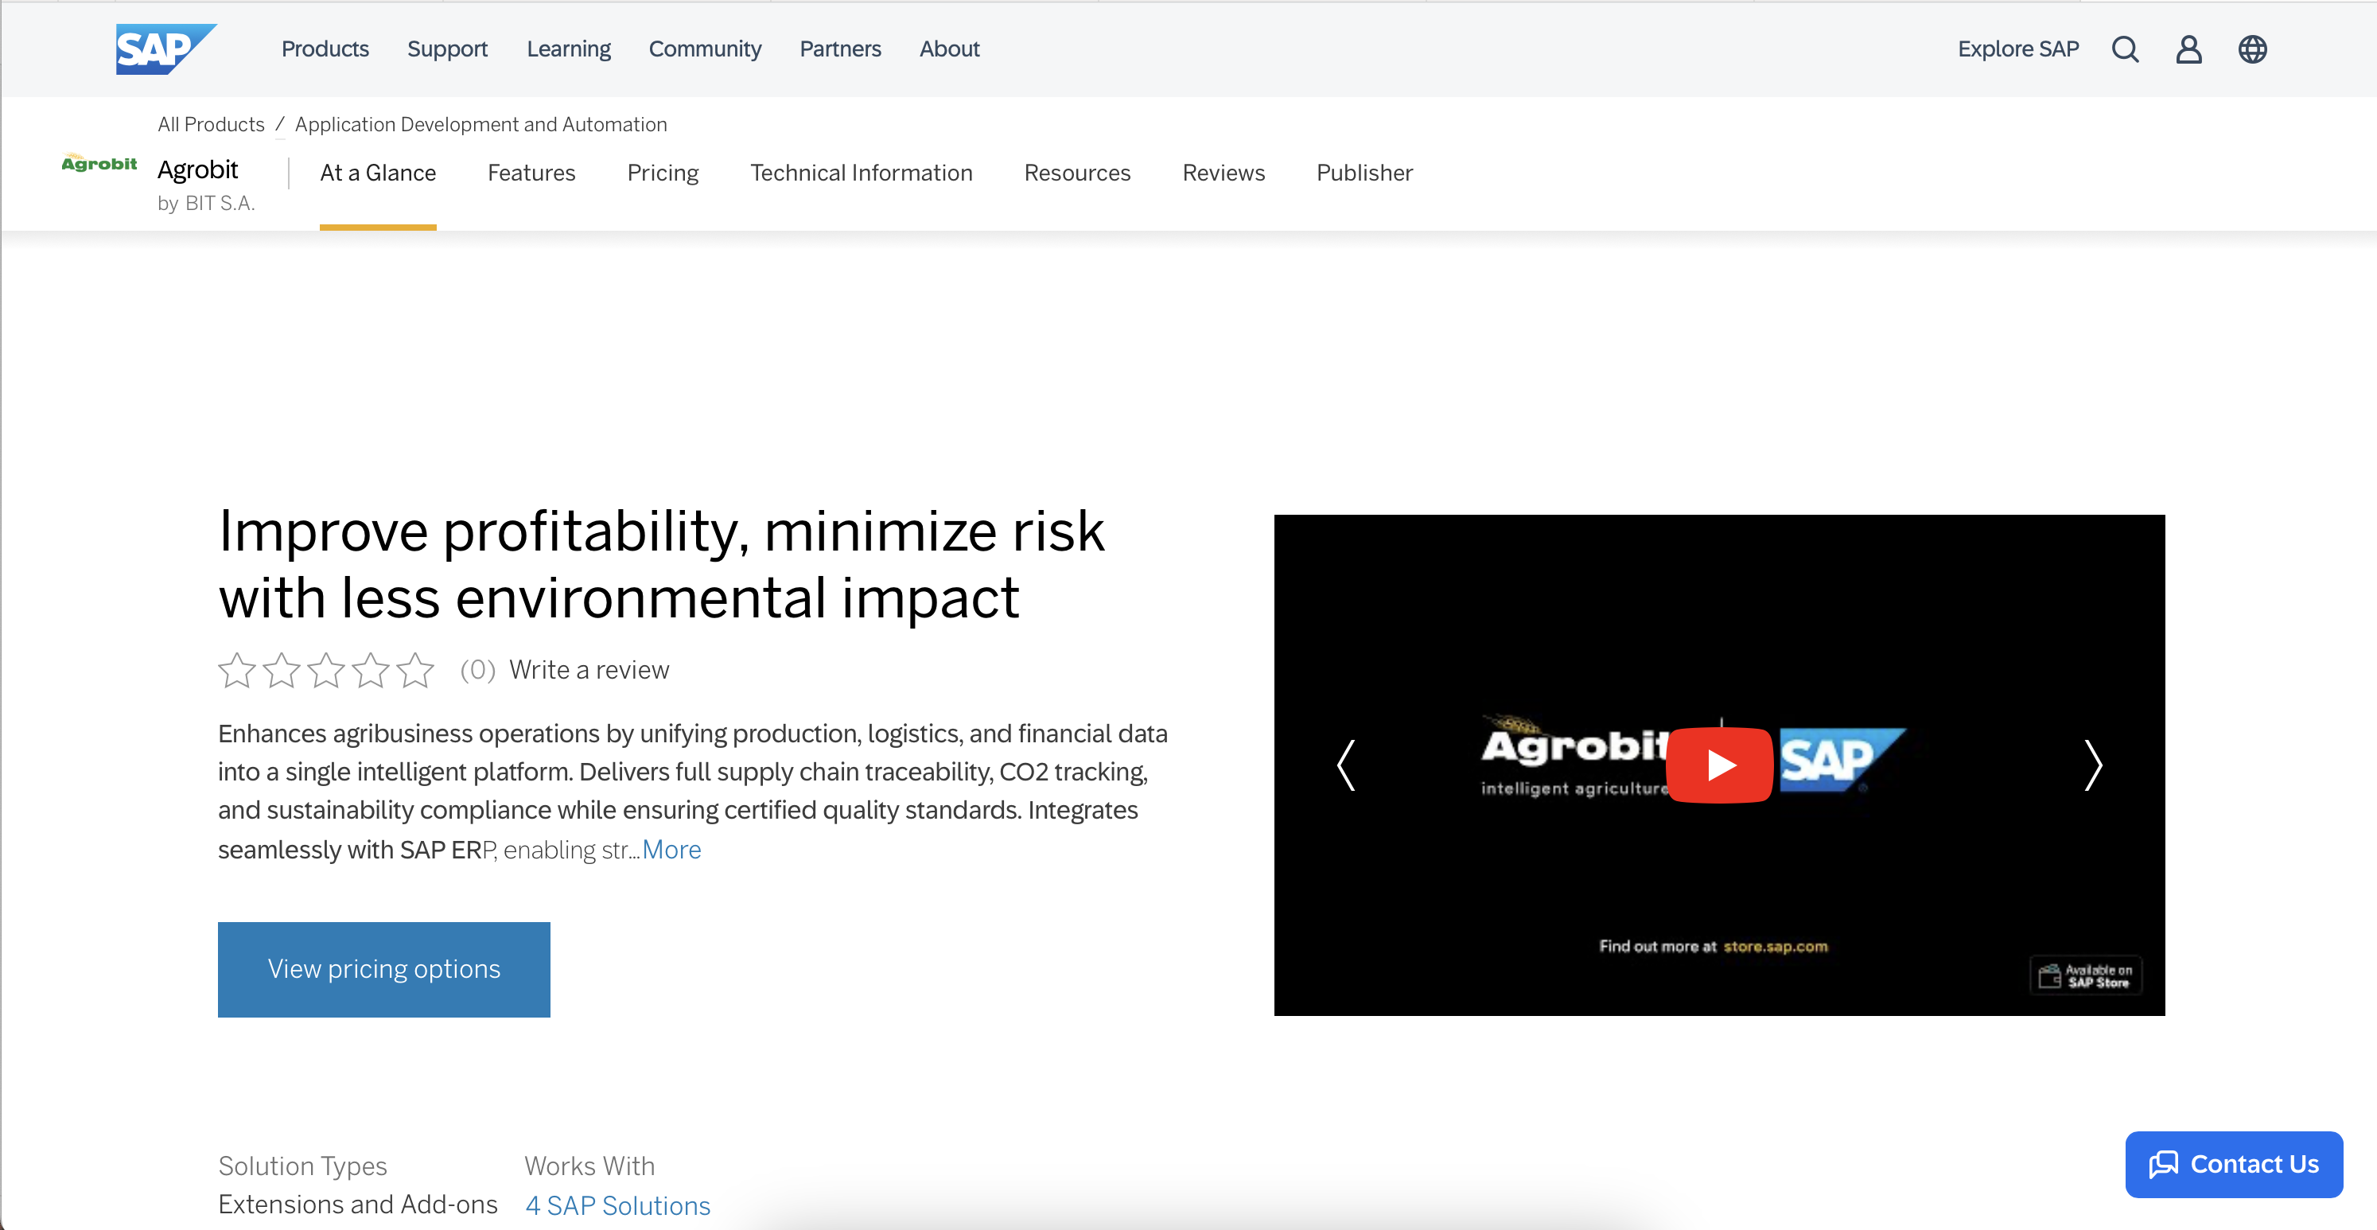Viewport: 2377px width, 1230px height.
Task: Switch to the Pricing tab
Action: [x=663, y=173]
